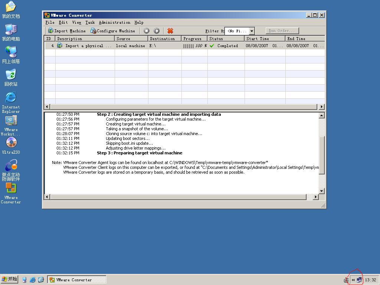Open the 回收站 recycle bin icon
This screenshot has height=285, width=380.
(x=11, y=78)
